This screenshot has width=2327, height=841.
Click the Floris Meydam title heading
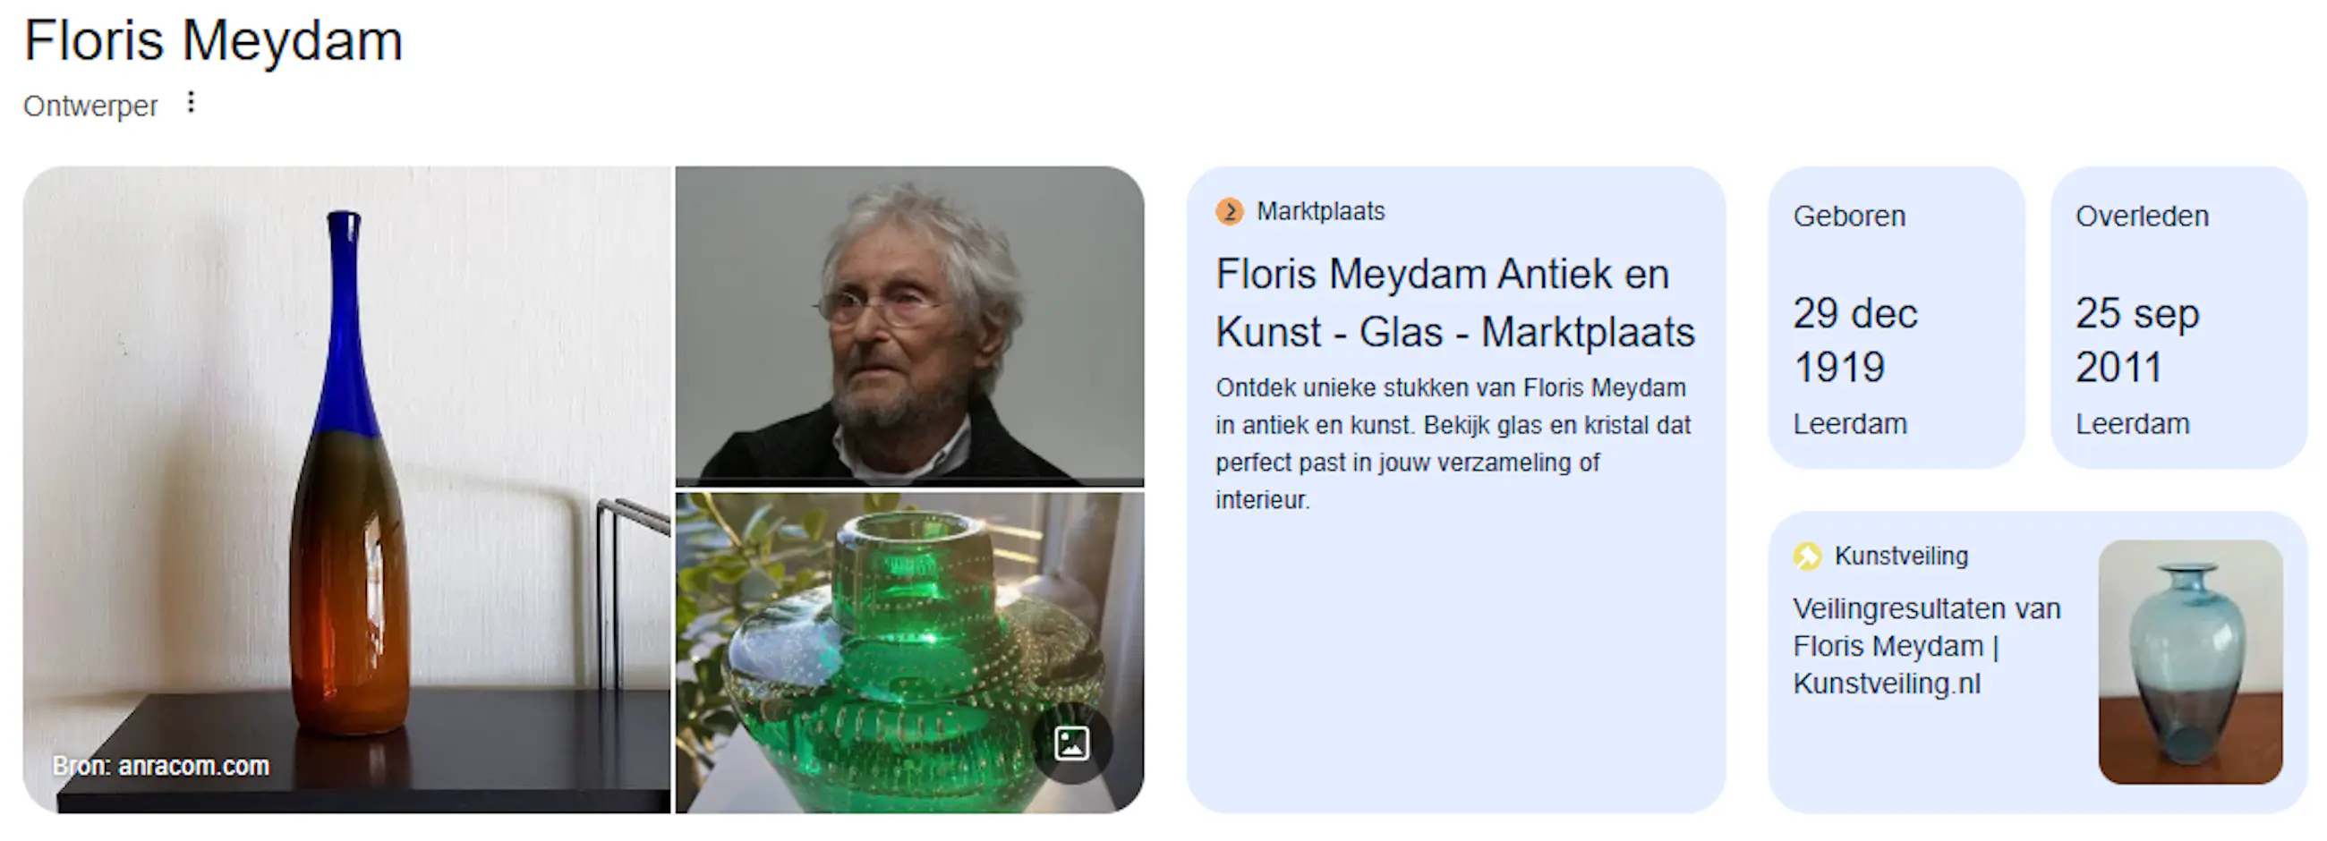pyautogui.click(x=213, y=40)
